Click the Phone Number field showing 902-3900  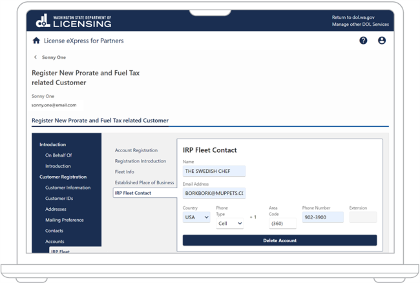(x=322, y=217)
